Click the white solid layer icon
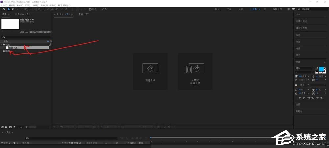 click(7, 48)
